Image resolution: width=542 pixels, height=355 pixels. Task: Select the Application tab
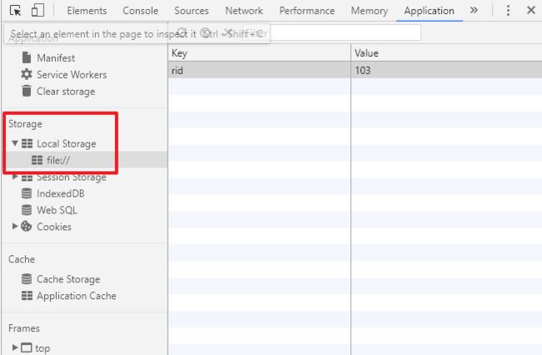point(429,11)
